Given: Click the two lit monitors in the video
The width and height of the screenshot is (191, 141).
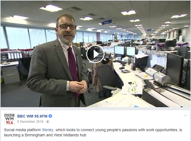Looking at the screenshot, I should point(125,50).
